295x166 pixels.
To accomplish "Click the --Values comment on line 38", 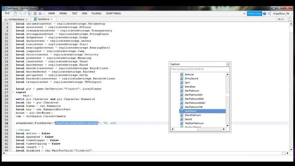I will (23, 130).
